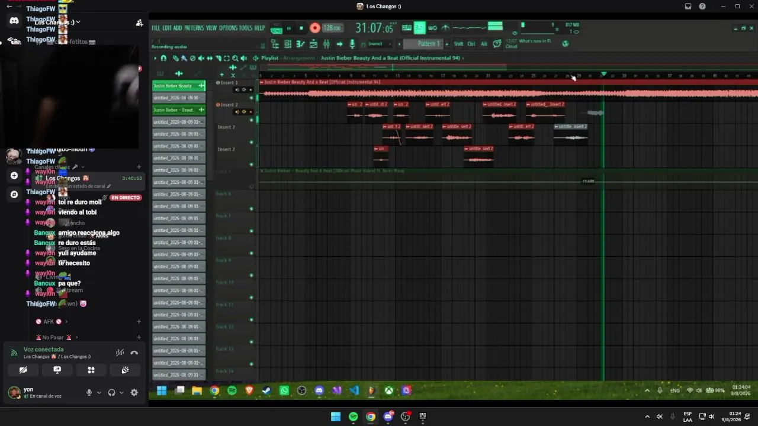
Task: Select the magnet snap icon in Playlist
Action: [163, 58]
